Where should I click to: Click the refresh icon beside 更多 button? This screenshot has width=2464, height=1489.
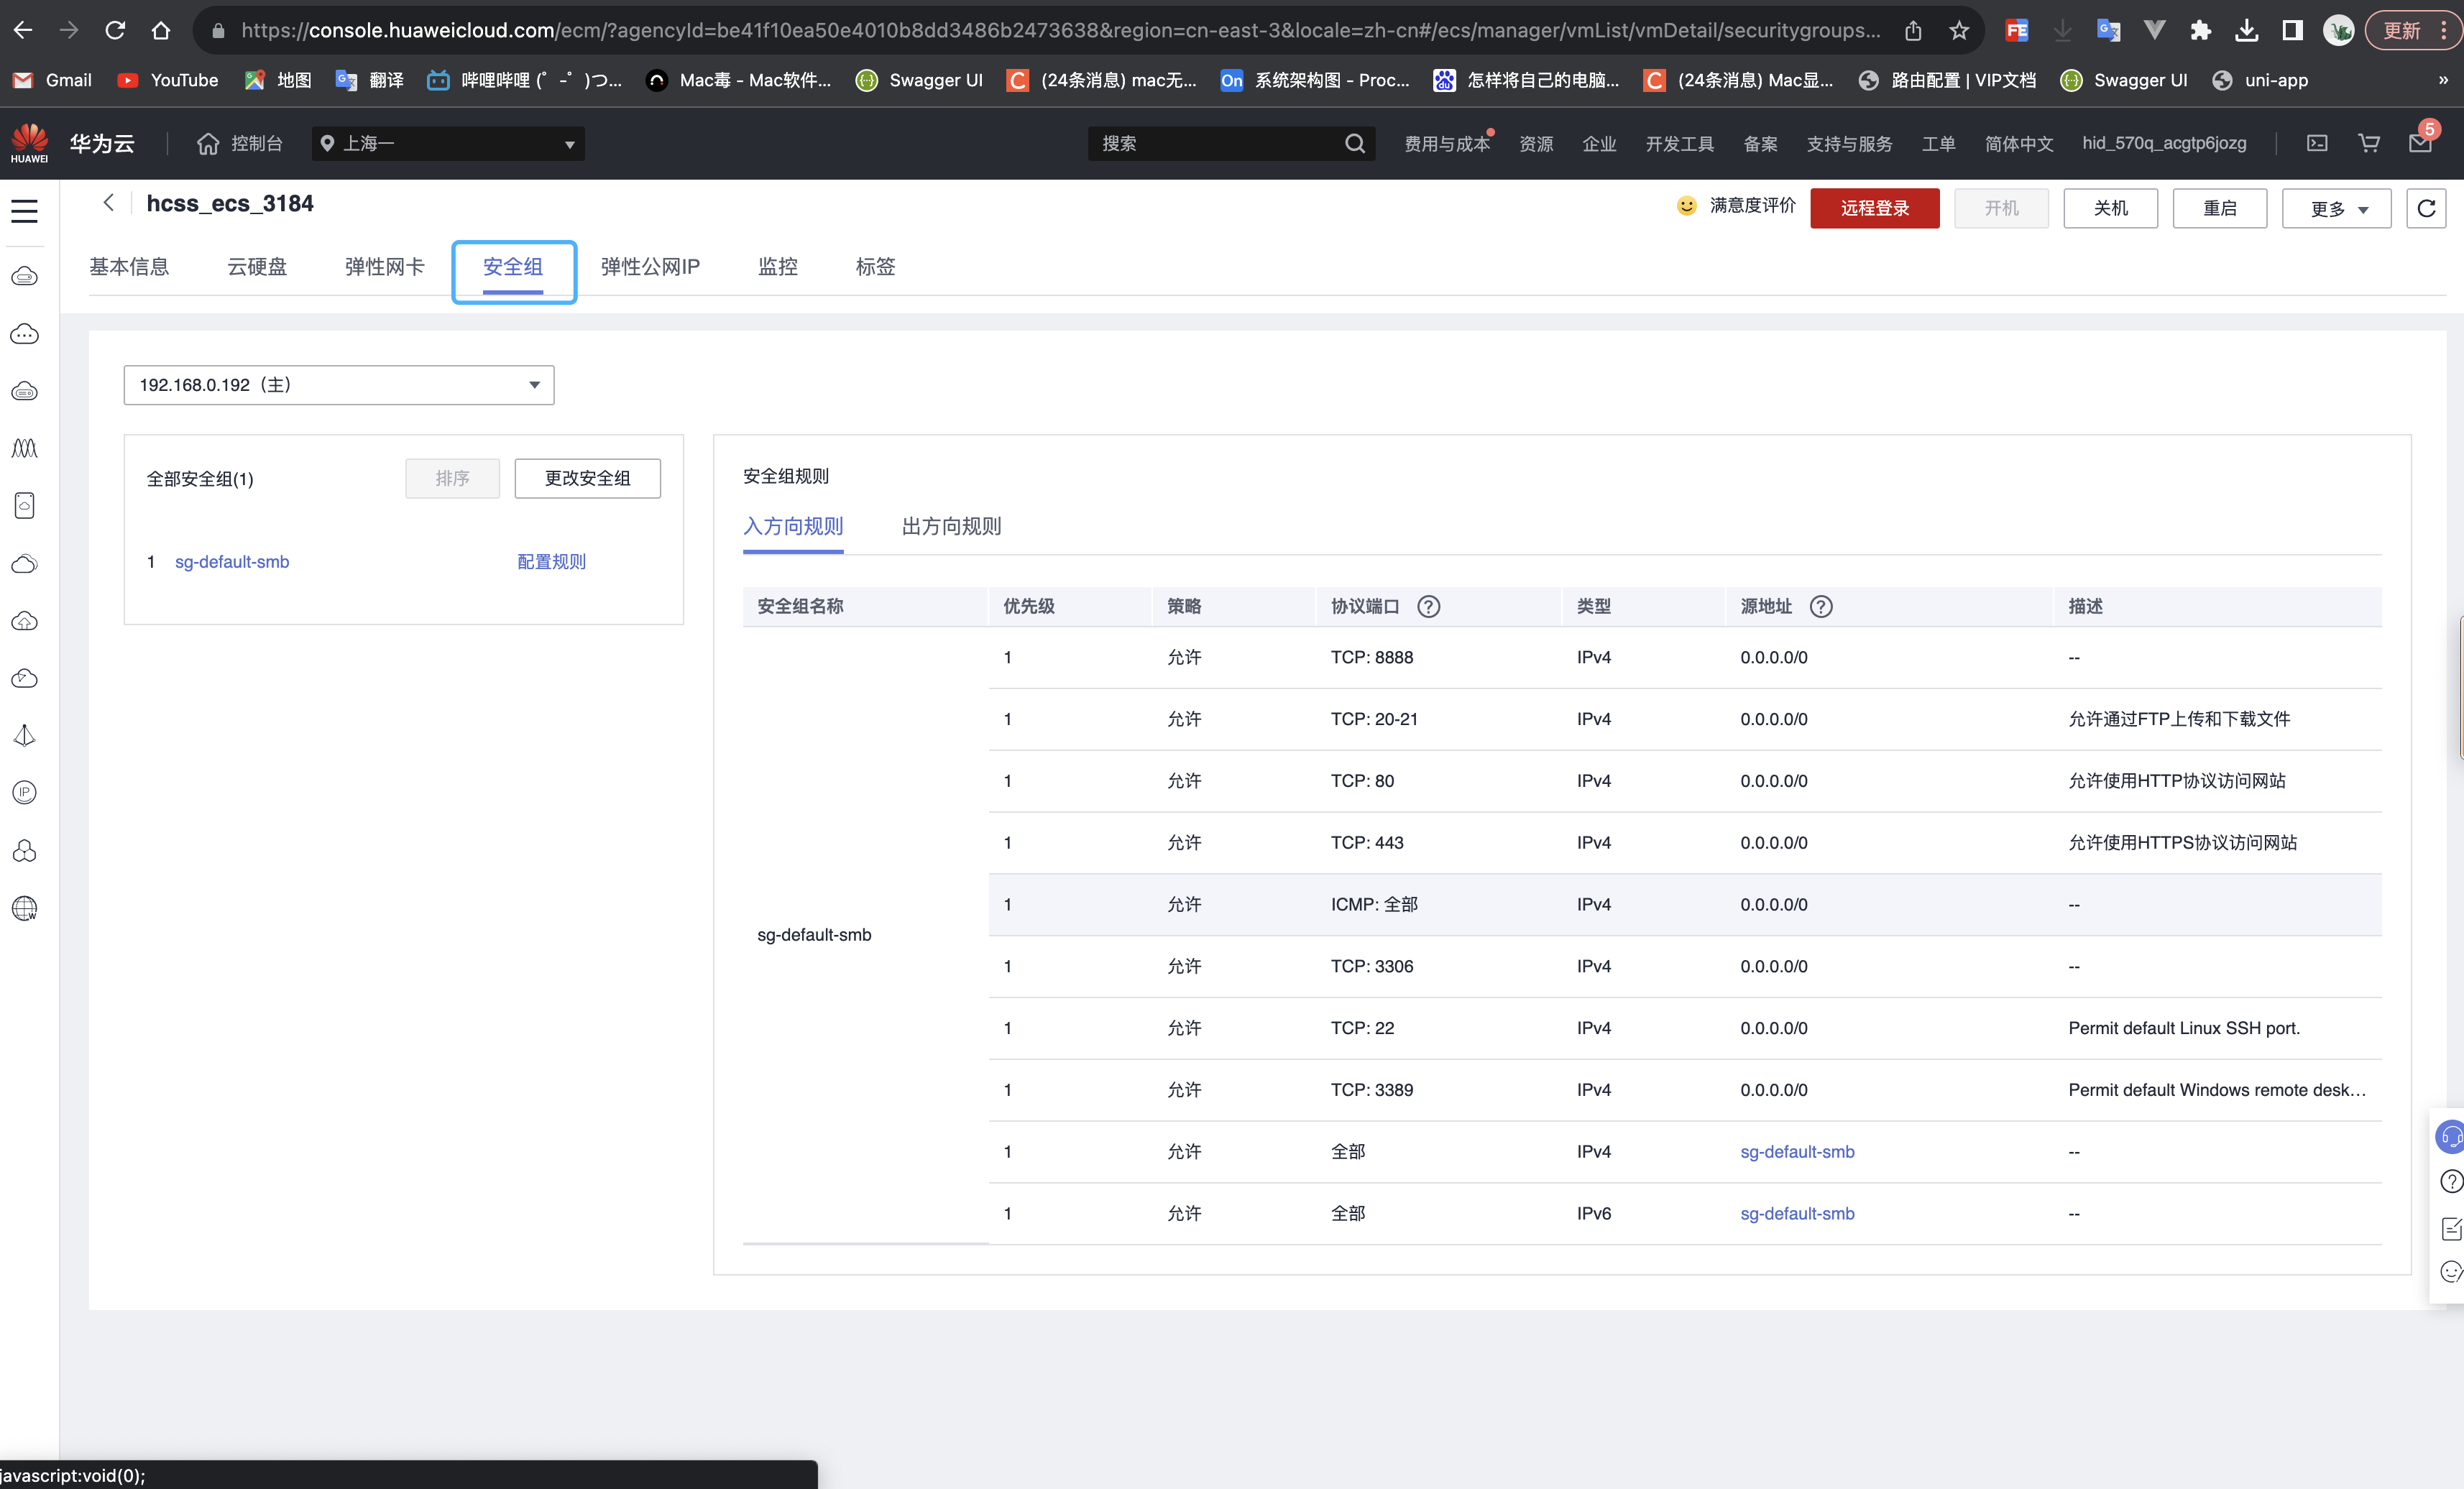click(x=2425, y=208)
